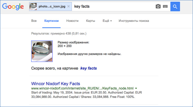Click the uploaded image chip thumbnail
Screen dimensions: 193x107
click(33, 6)
